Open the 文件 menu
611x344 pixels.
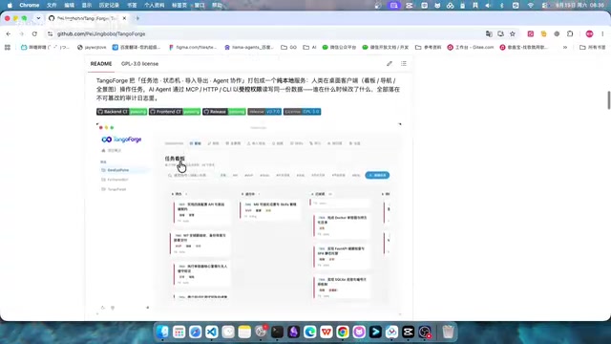coord(52,6)
